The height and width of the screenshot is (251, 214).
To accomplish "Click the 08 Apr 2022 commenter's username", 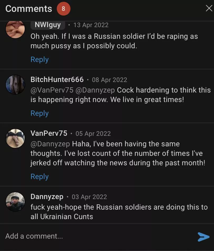I will tap(57, 79).
